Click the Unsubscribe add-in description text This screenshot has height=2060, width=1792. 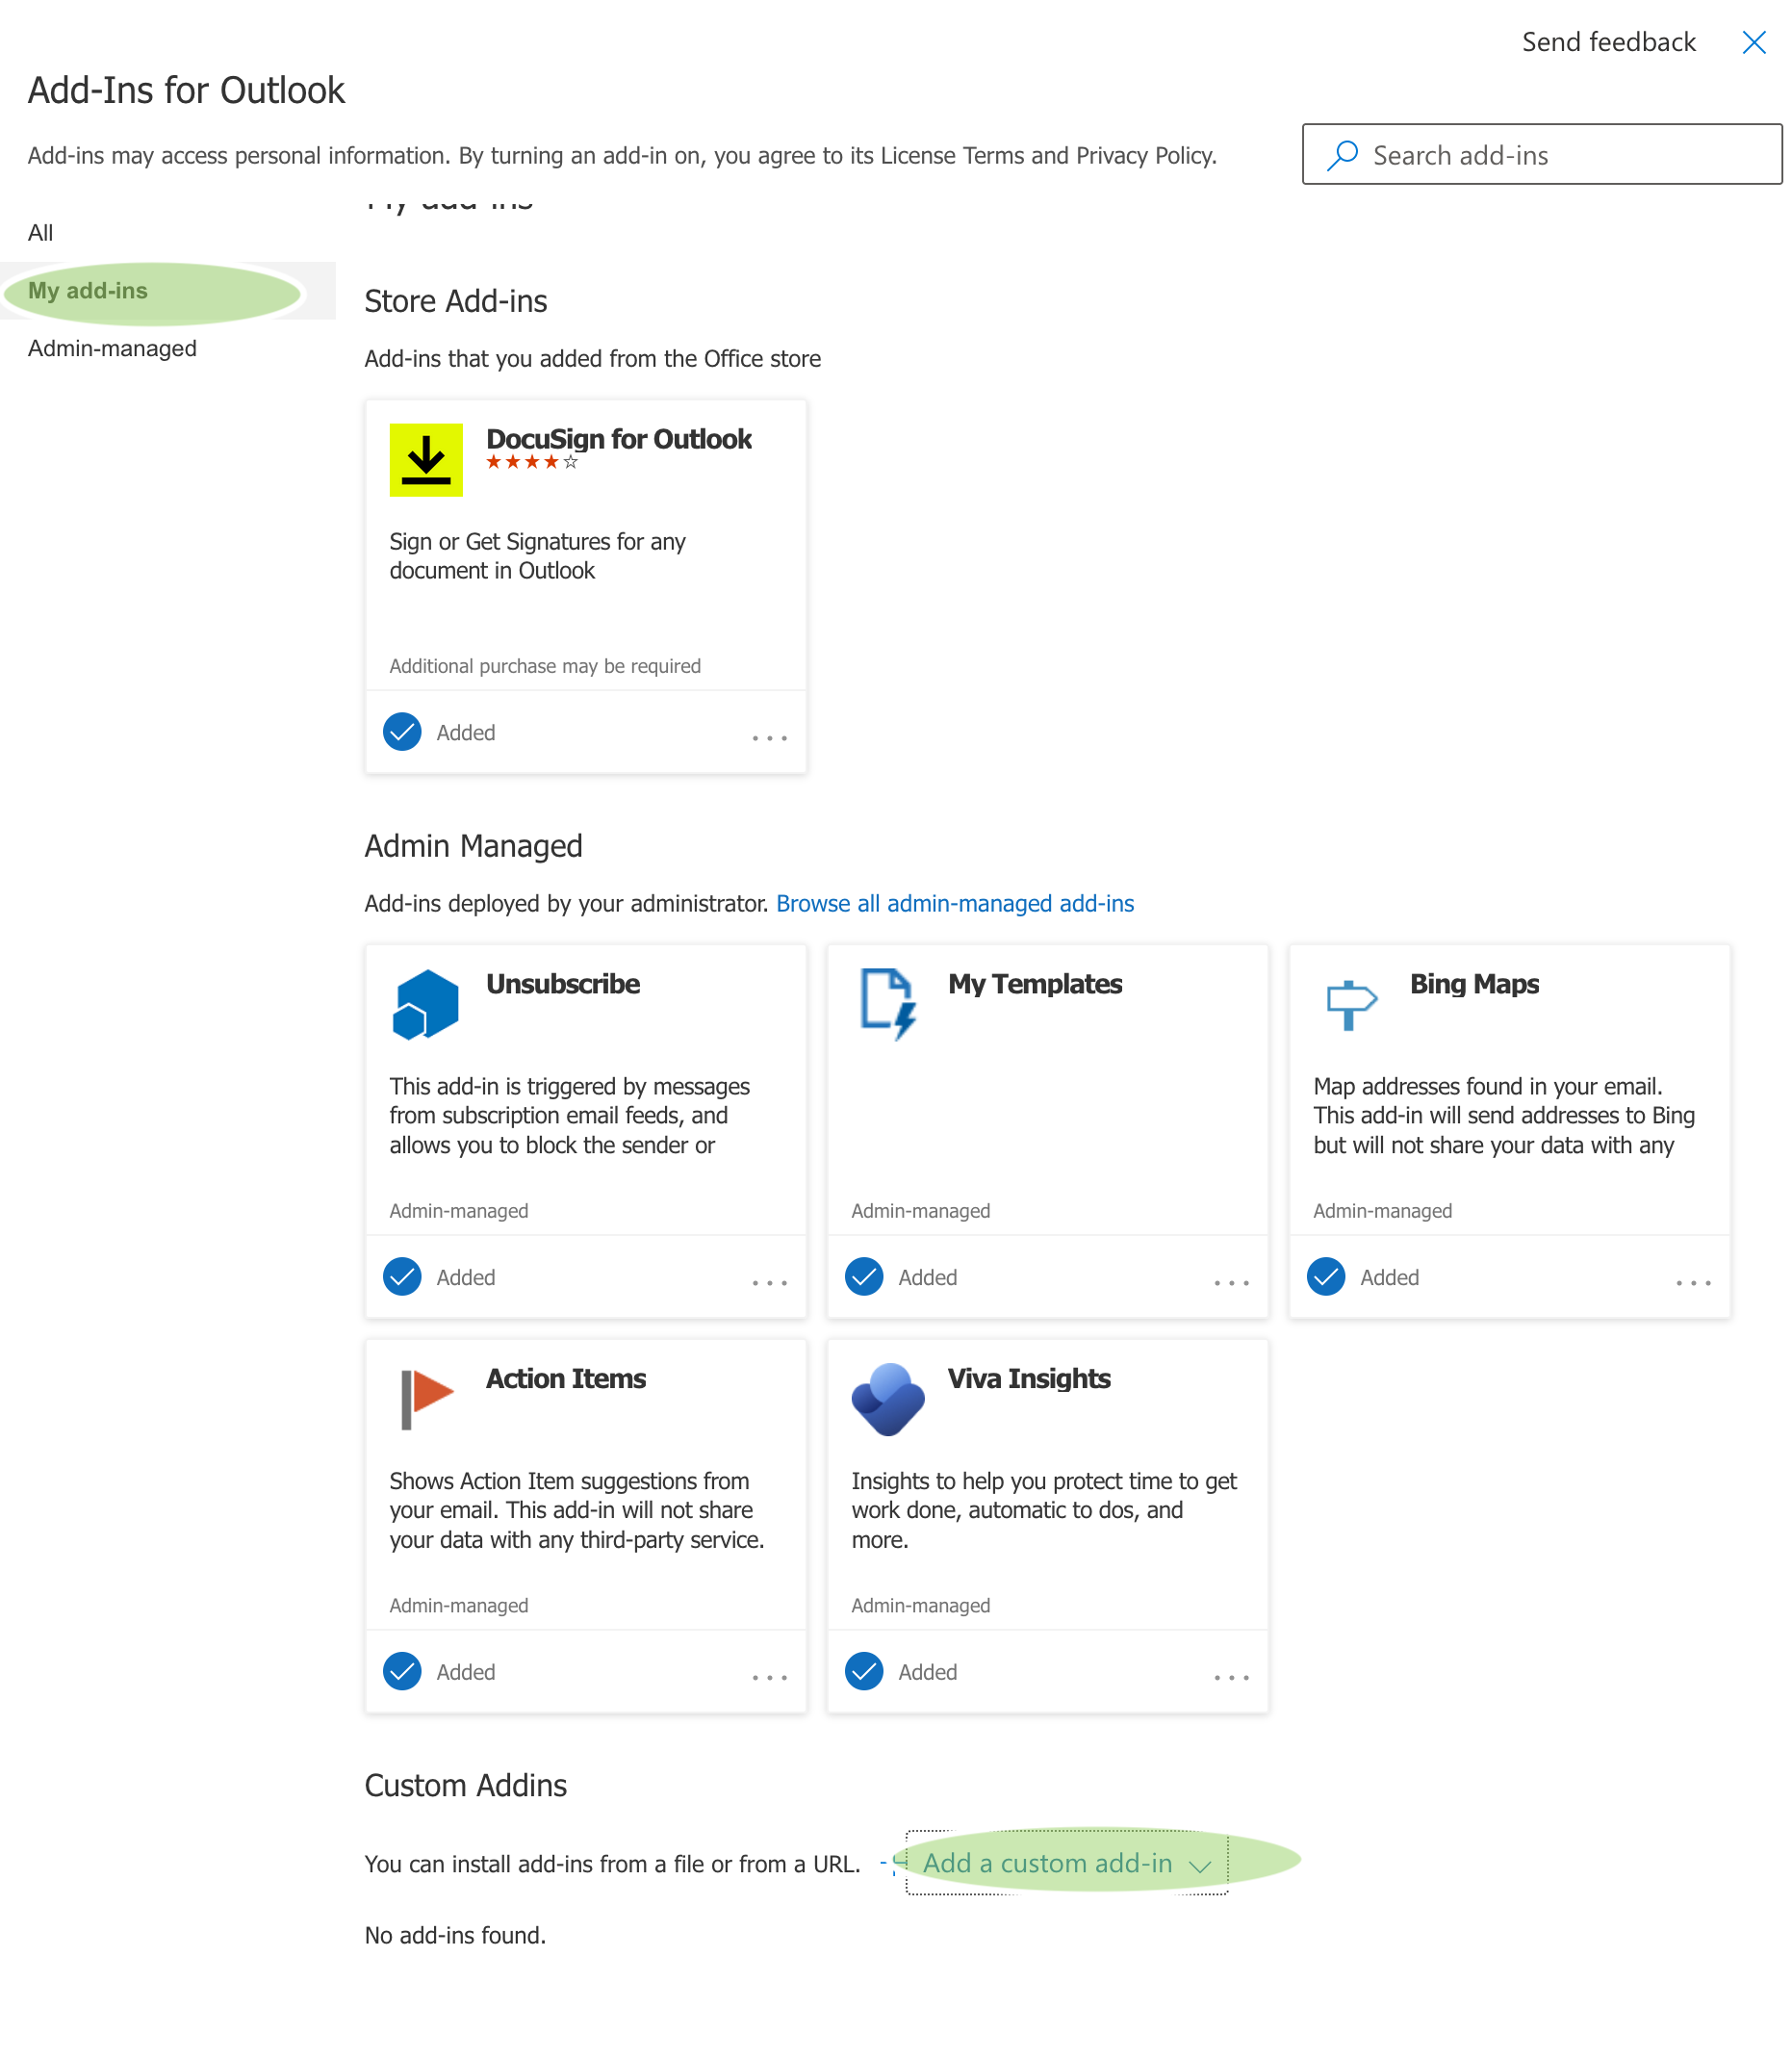[570, 1115]
